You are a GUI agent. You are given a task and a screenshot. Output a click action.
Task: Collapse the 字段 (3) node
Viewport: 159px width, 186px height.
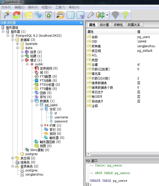(x=42, y=109)
